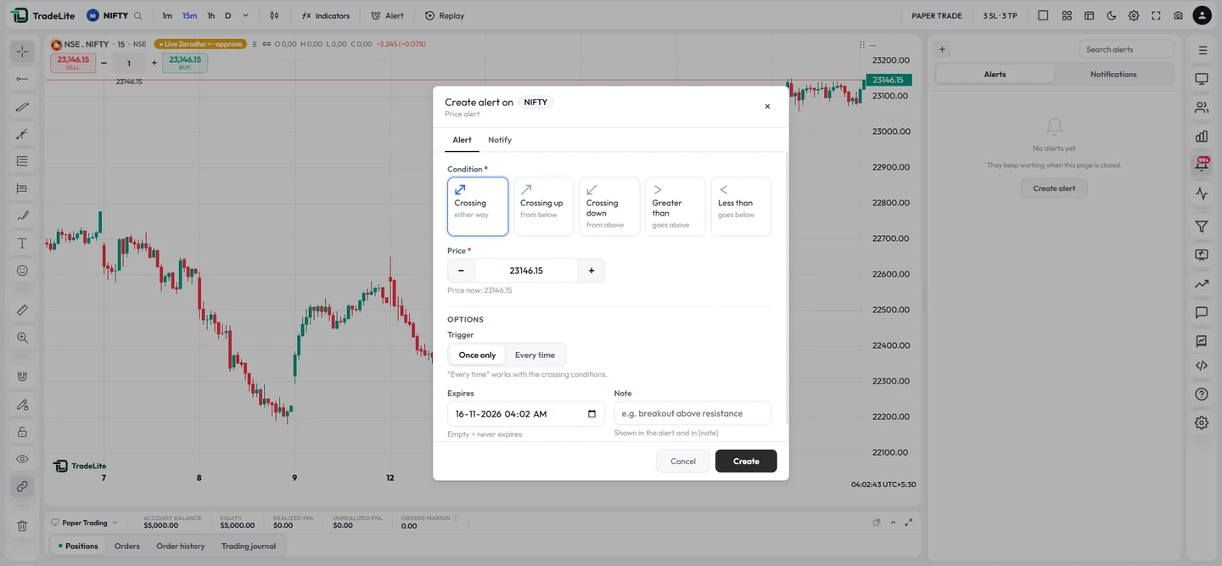1222x566 pixels.
Task: Open the 3 SL · 3 TP selector
Action: [x=1000, y=15]
